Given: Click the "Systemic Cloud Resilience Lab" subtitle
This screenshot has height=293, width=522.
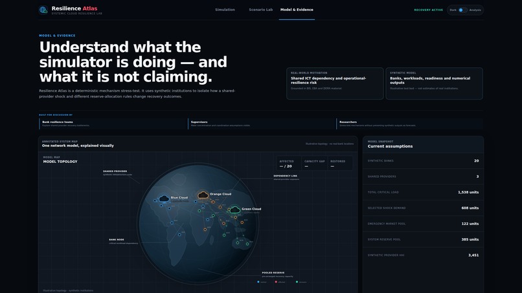Looking at the screenshot, I should coord(77,14).
